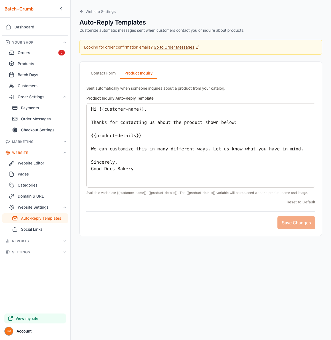Click the Orders inbox icon
Viewport: 331px width, 340px height.
[12, 53]
